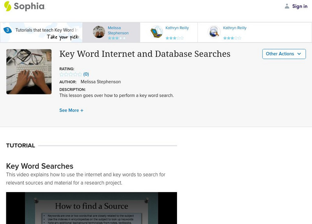The image size is (312, 224).
Task: Select Melissa Stephenson's tutorial tab
Action: 118,31
